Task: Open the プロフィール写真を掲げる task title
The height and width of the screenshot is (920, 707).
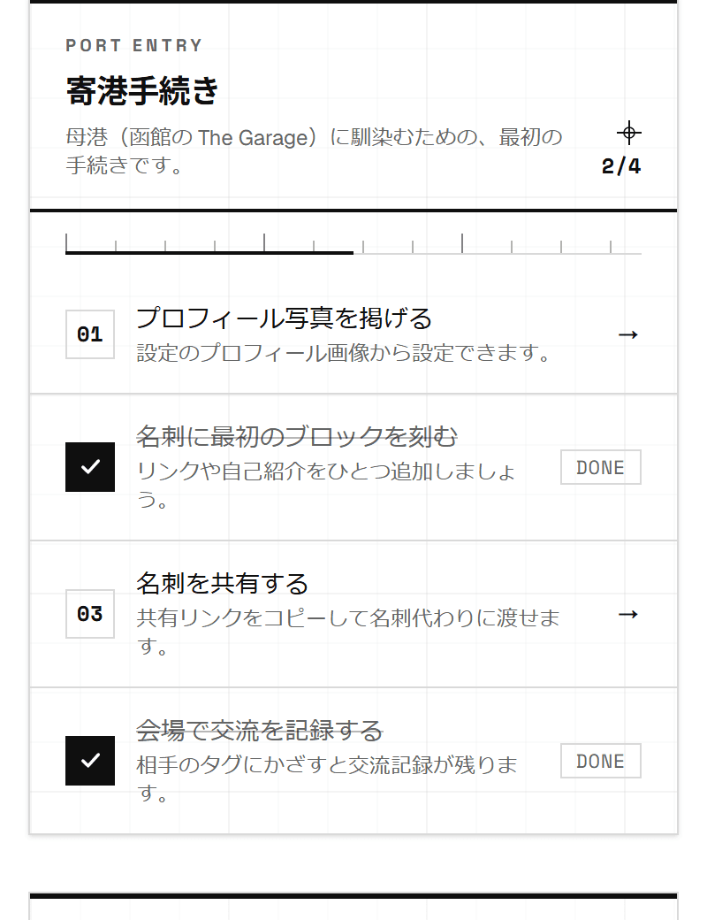Action: click(x=285, y=318)
